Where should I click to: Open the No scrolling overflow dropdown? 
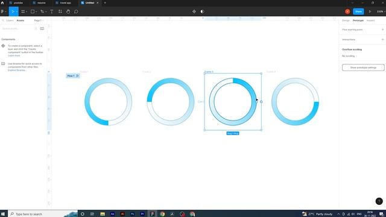349,56
